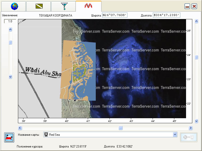202x151 pixels.
Task: Click horizontal scrollbar left arrow
Action: pyautogui.click(x=20, y=128)
